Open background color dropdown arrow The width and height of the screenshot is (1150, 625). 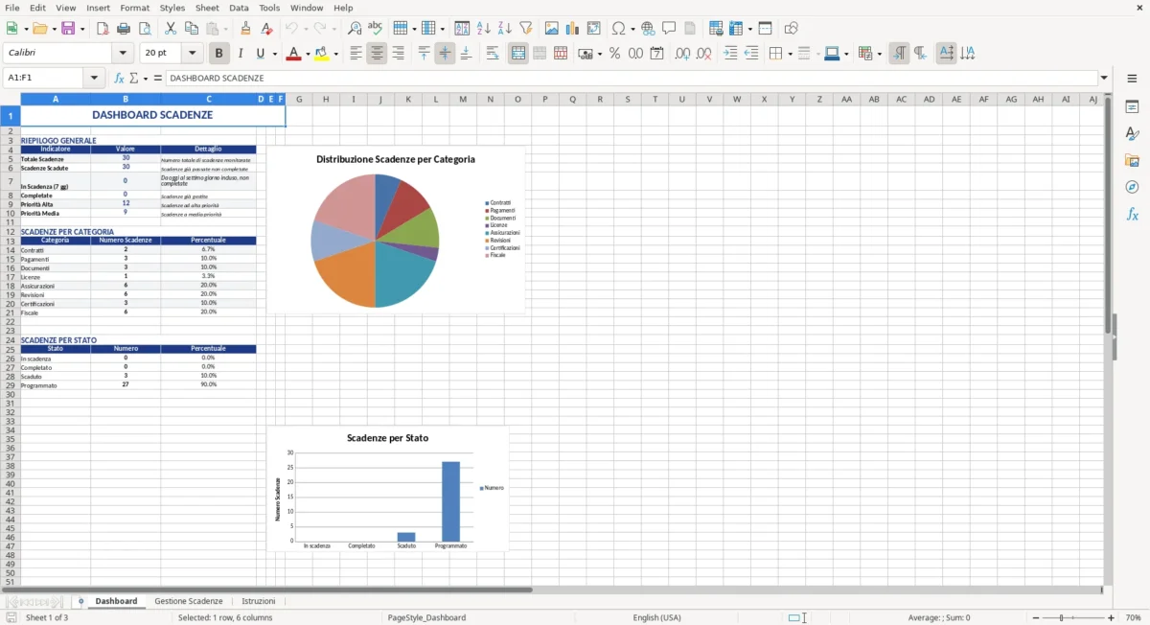[335, 54]
